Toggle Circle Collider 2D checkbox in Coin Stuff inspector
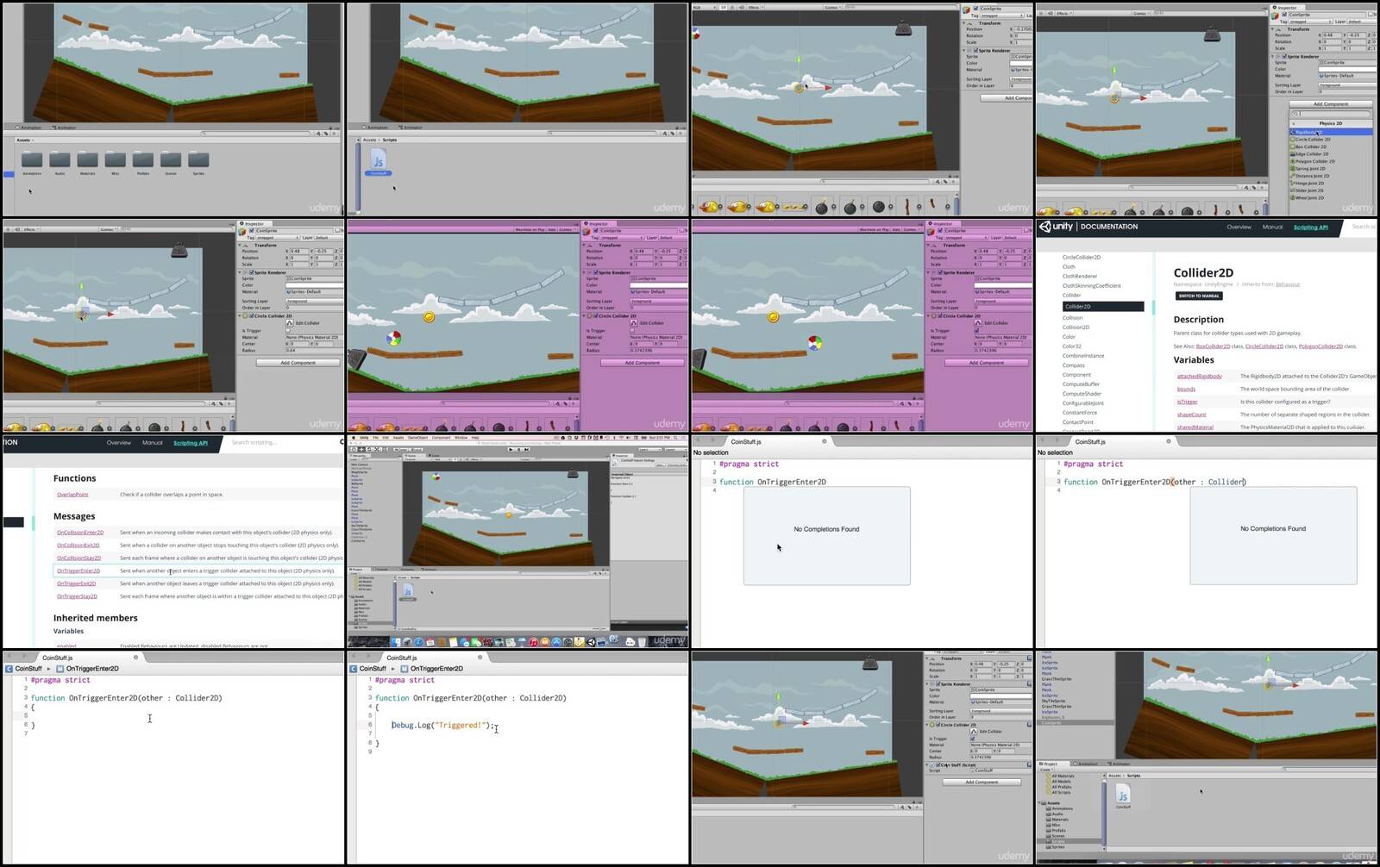1380x867 pixels. pos(938,725)
